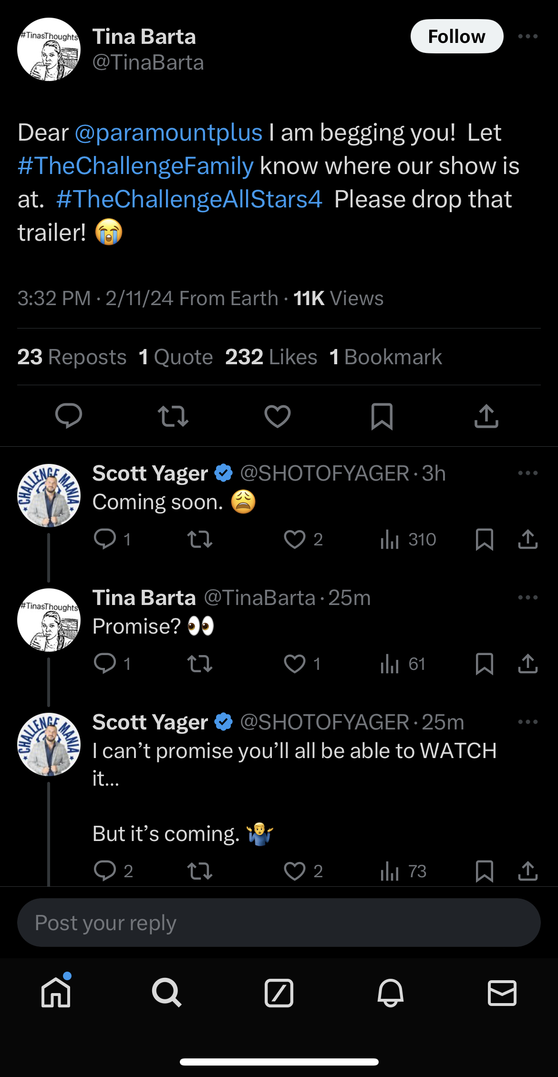Repost the main post about Paramount Plus
This screenshot has height=1077, width=558.
173,416
